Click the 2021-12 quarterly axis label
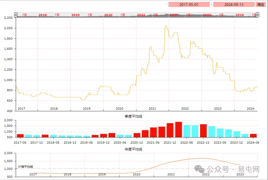This screenshot has width=268, height=180. click(x=170, y=143)
